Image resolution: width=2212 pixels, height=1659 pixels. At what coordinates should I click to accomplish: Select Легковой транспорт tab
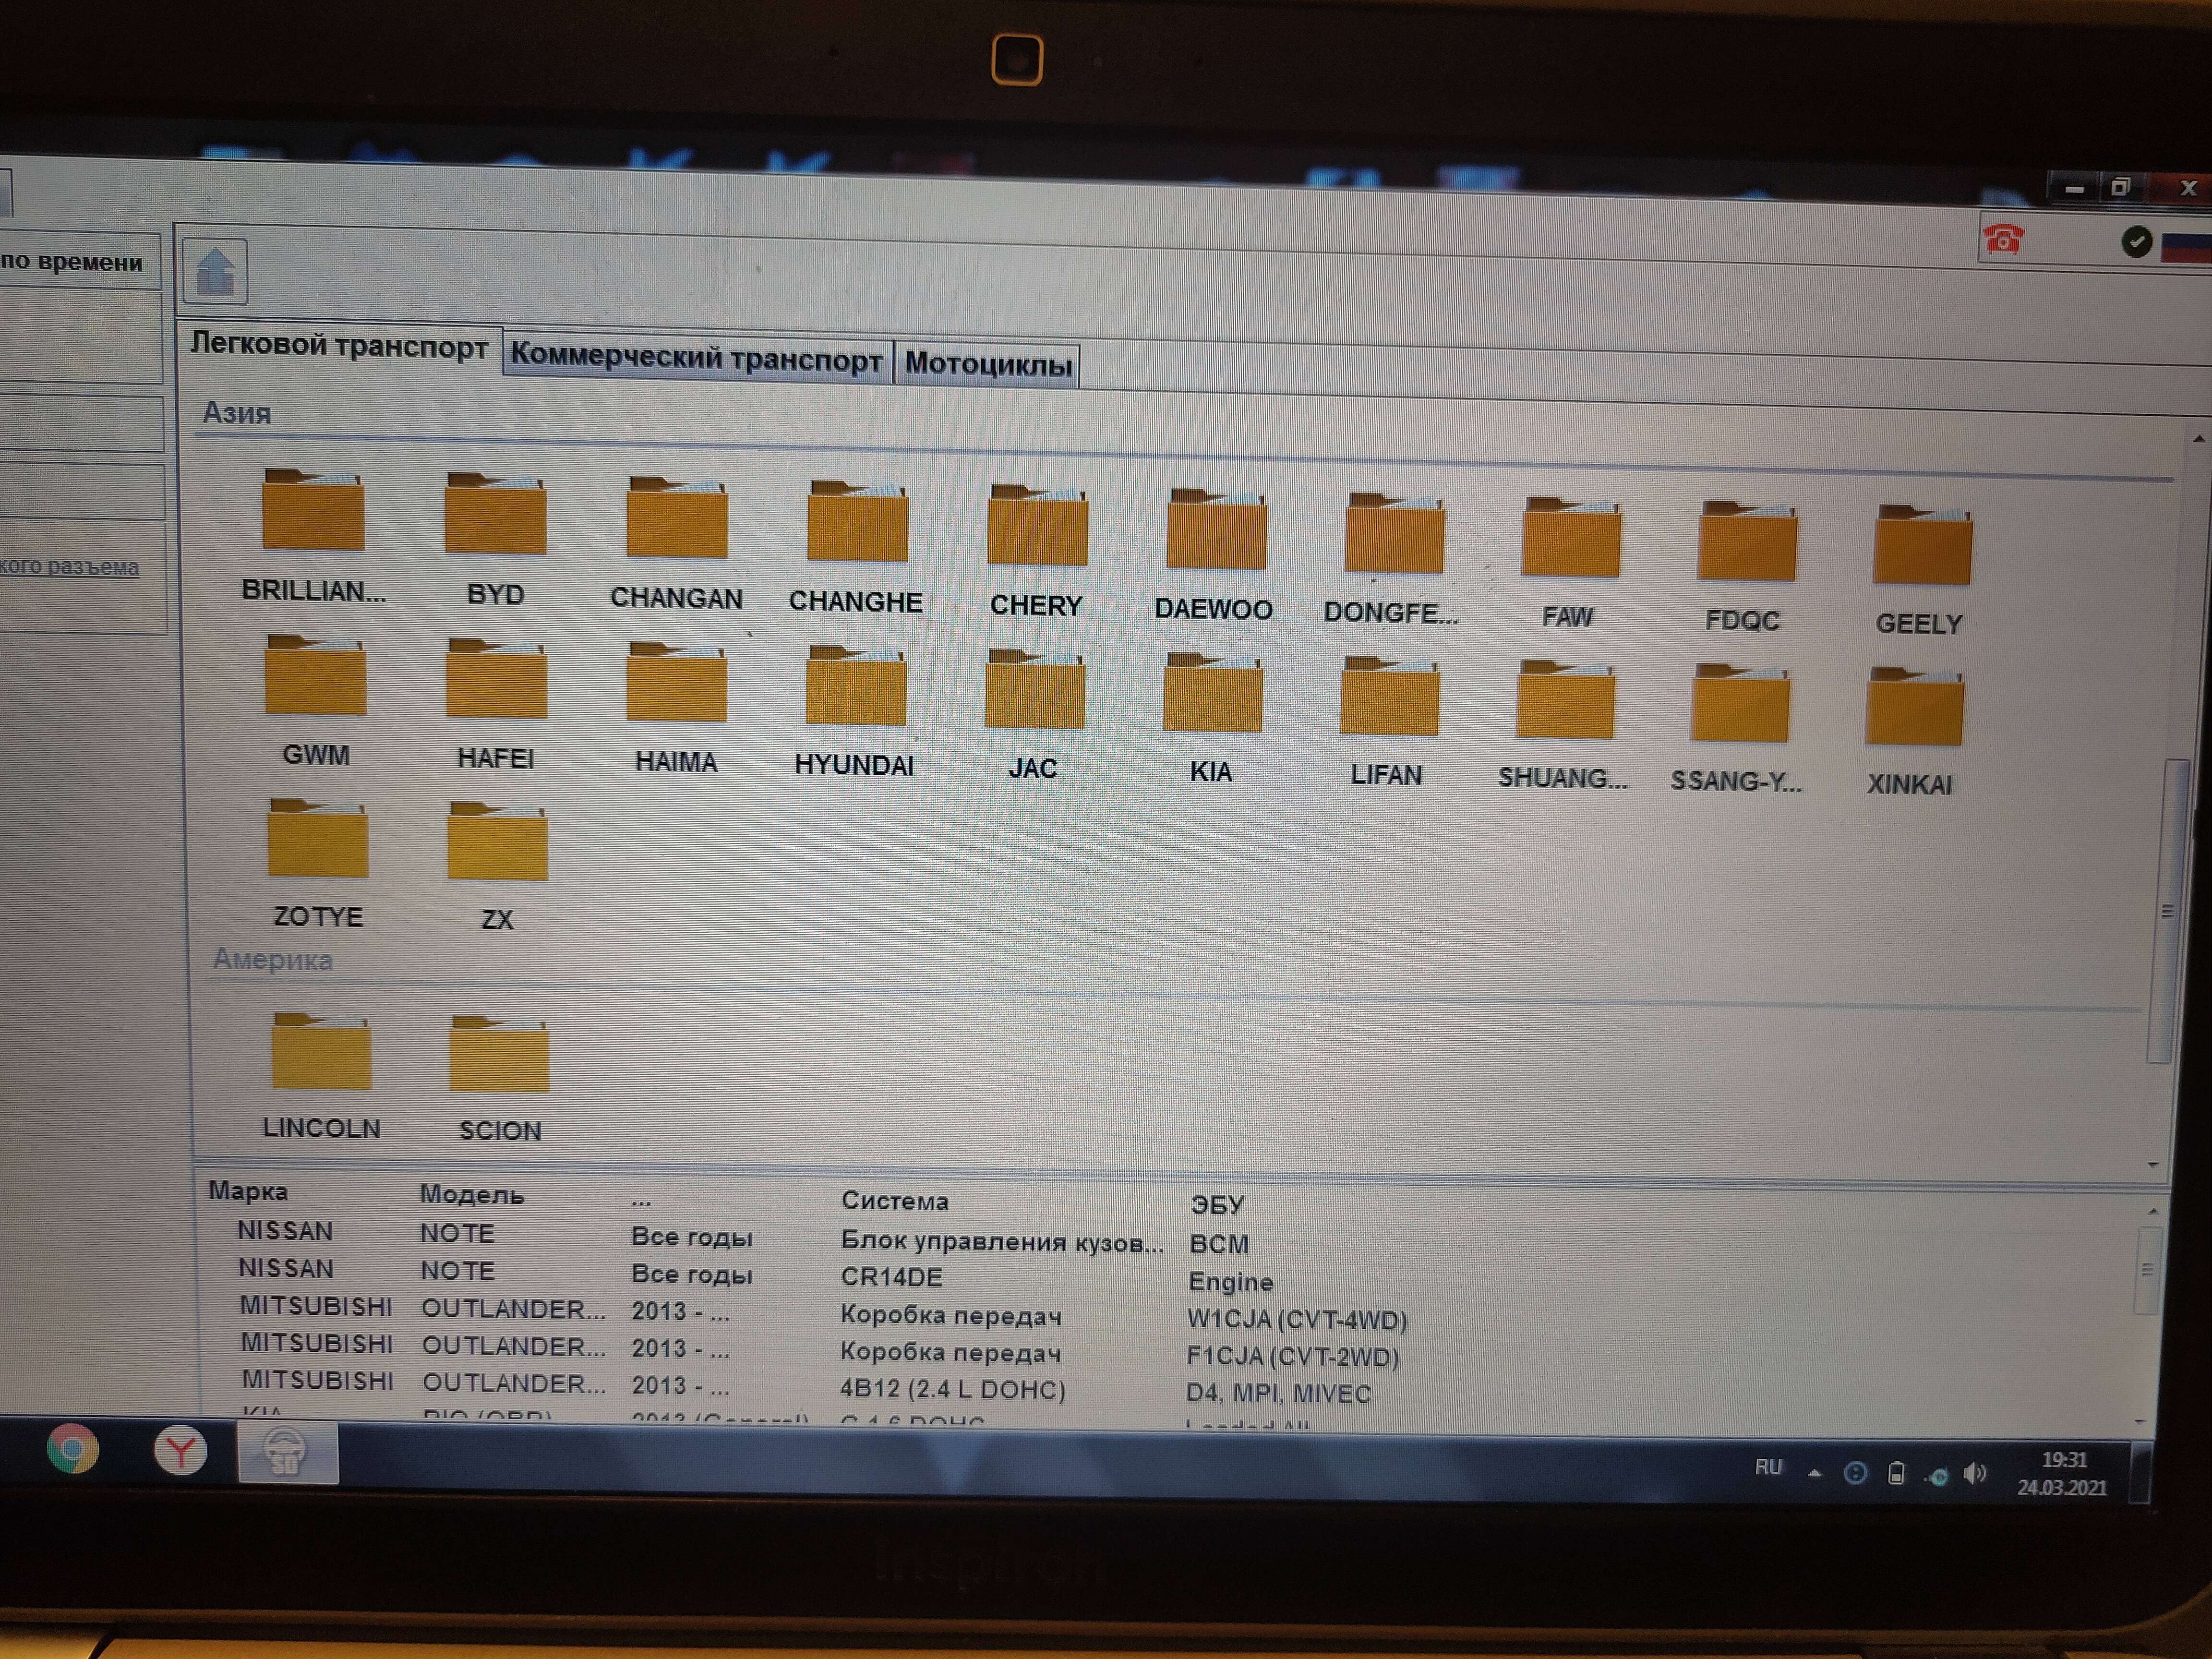[339, 346]
